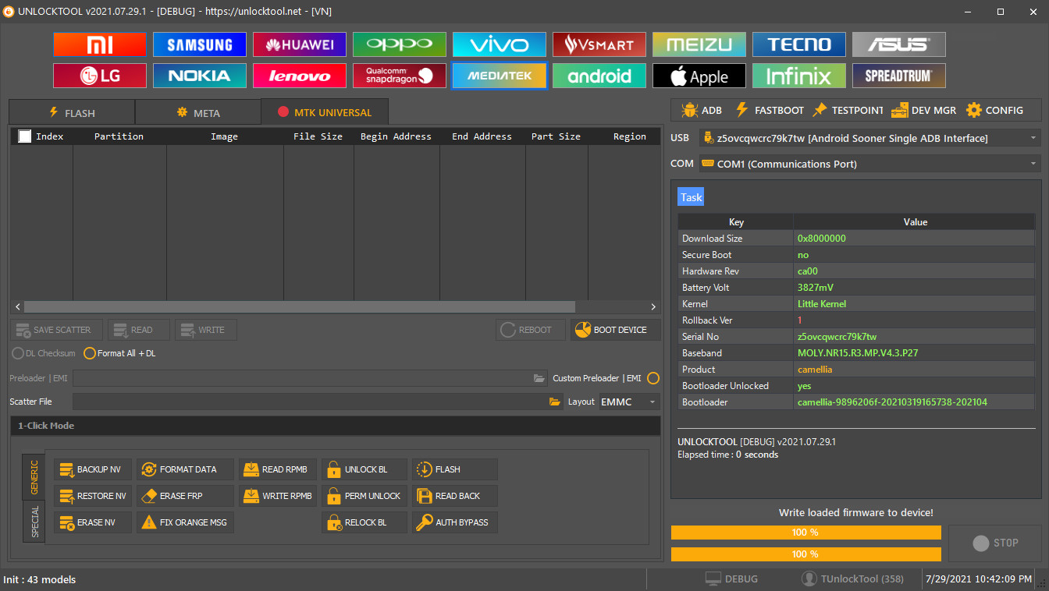Browse for Preloader file folder icon

coord(539,378)
